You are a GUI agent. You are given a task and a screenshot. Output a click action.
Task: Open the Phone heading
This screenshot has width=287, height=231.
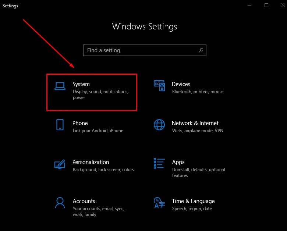[x=80, y=123]
